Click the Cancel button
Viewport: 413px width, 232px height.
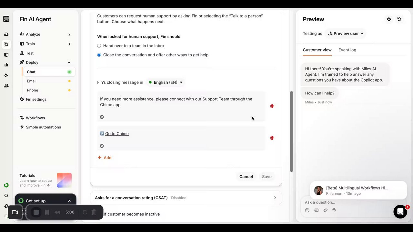pos(246,177)
